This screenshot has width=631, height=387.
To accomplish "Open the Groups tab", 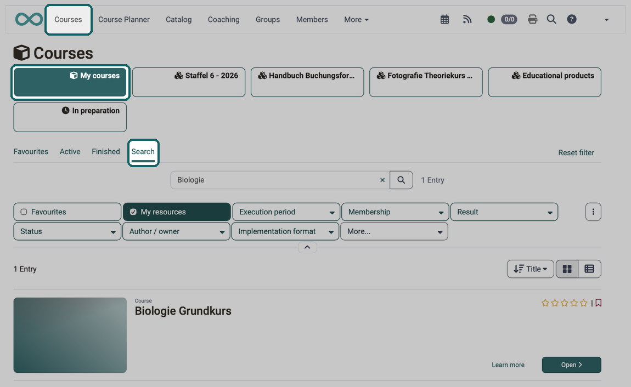I will click(x=268, y=19).
